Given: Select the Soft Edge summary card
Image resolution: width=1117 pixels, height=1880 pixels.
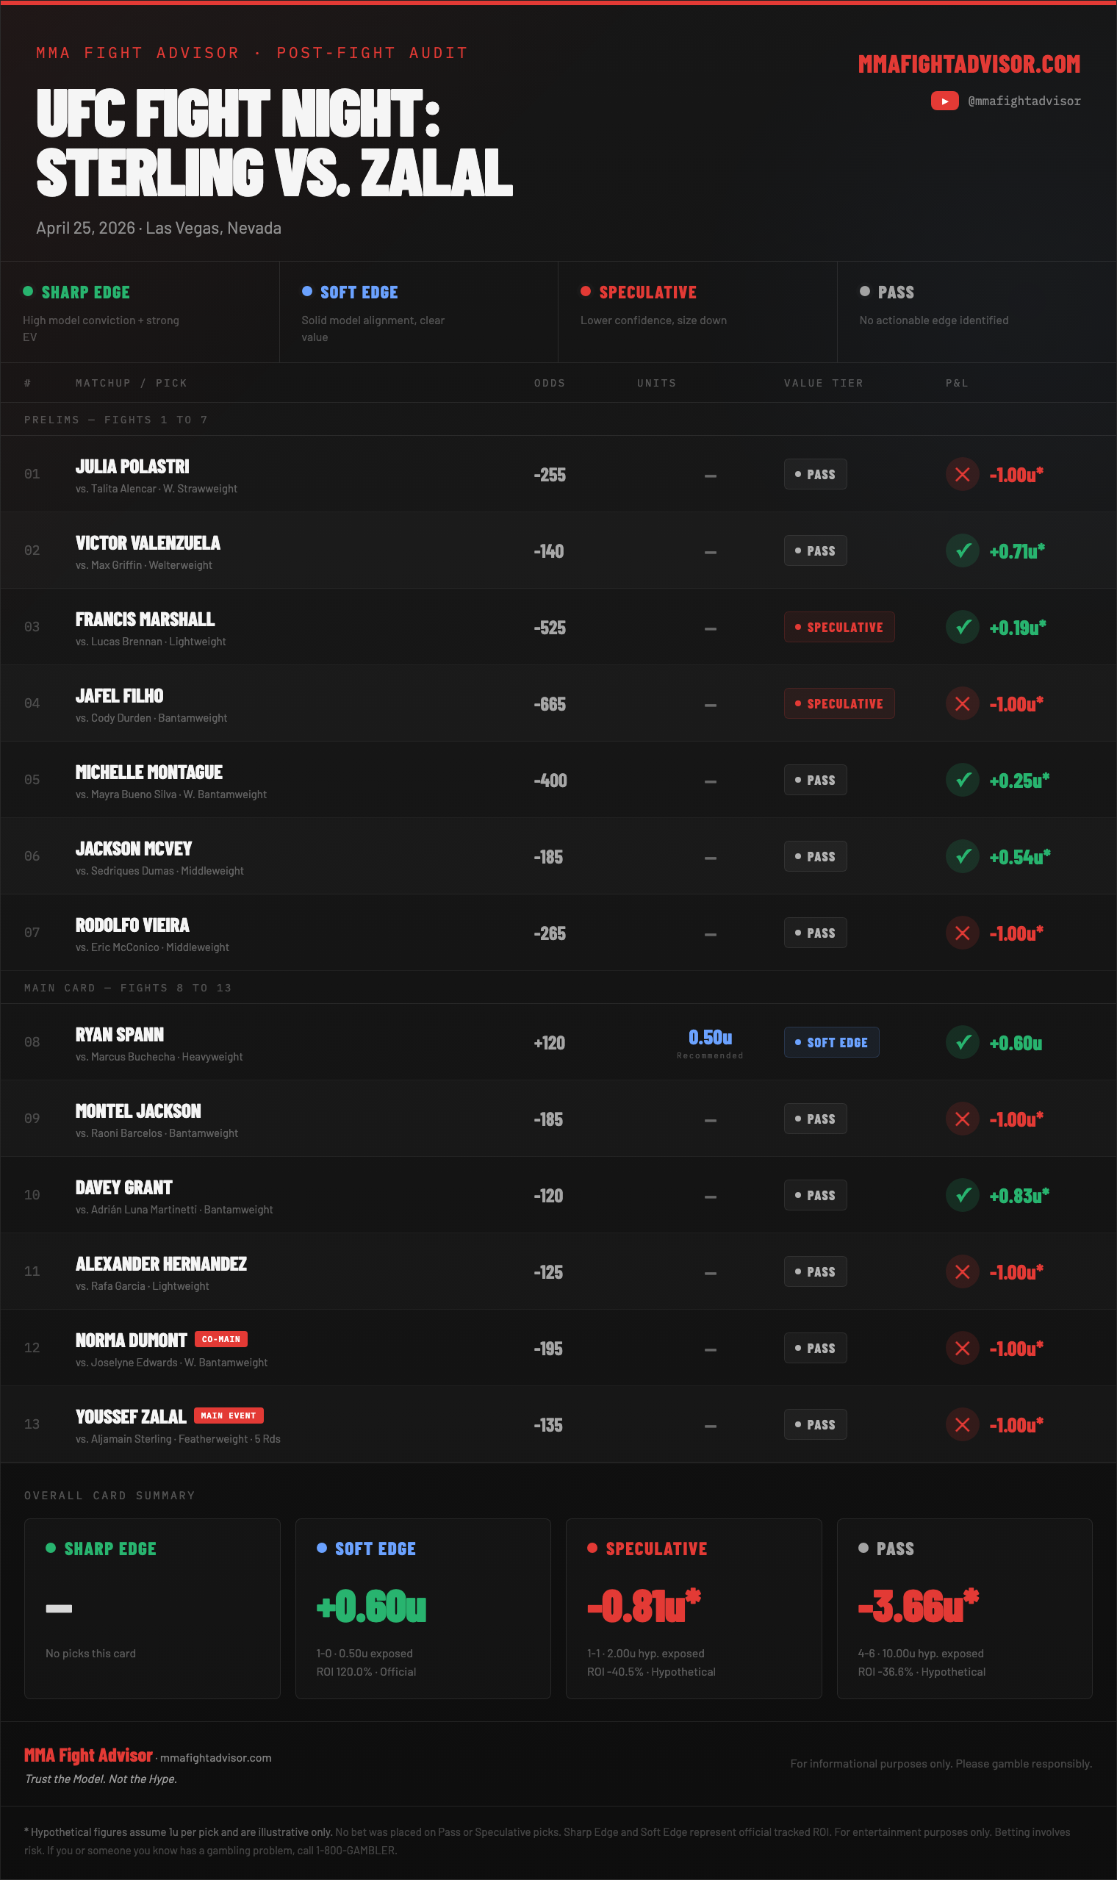Looking at the screenshot, I should tap(423, 1608).
